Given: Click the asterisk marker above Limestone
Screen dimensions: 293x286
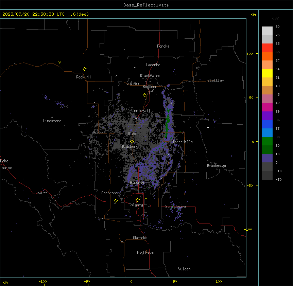Looking at the screenshot, I should [x=52, y=117].
